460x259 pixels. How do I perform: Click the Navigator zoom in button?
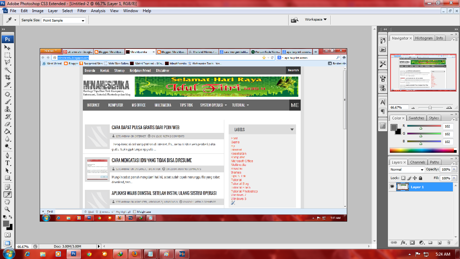[449, 108]
